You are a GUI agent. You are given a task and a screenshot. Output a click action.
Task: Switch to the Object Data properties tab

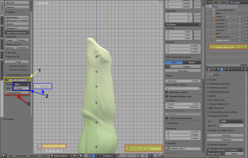pyautogui.click(x=239, y=69)
